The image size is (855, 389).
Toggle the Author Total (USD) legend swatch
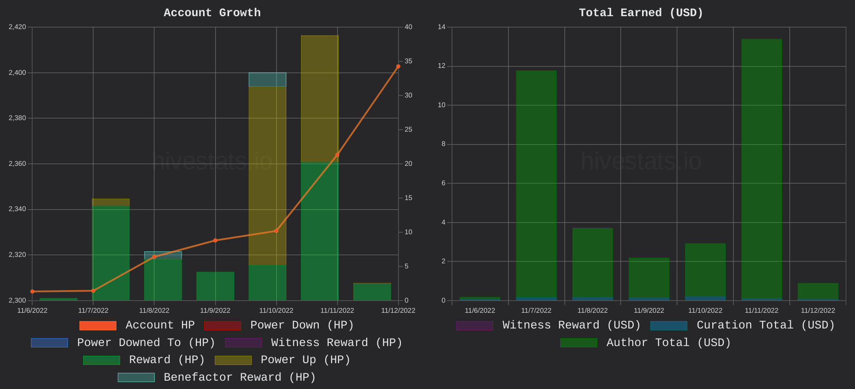tap(579, 343)
